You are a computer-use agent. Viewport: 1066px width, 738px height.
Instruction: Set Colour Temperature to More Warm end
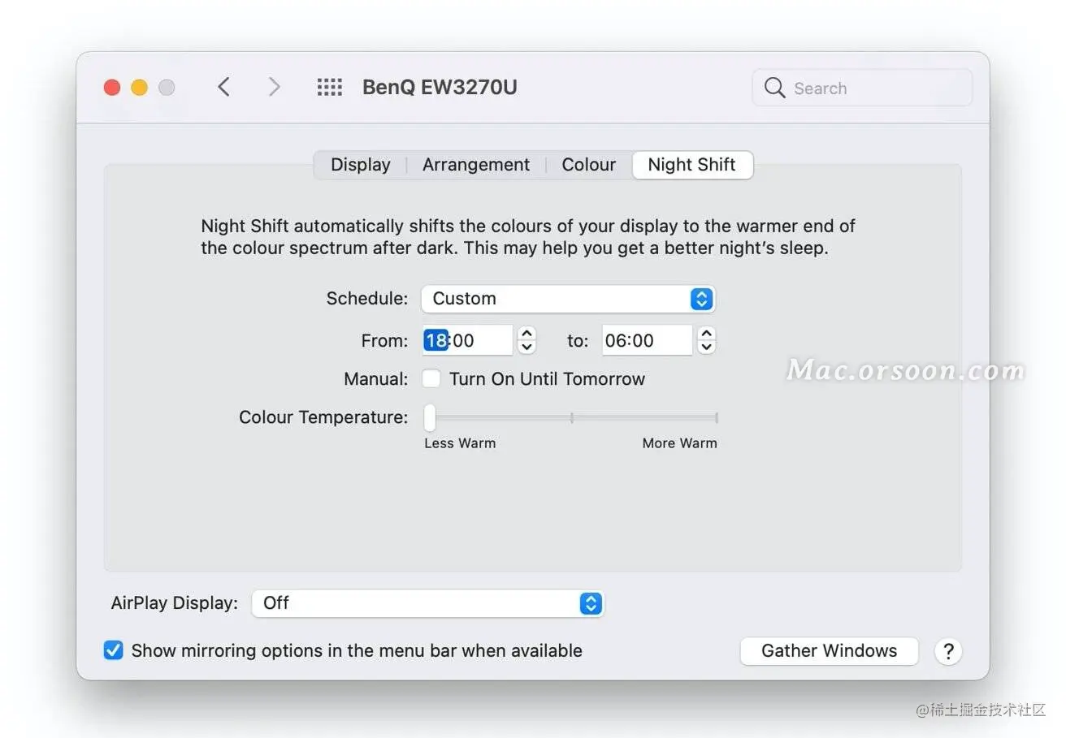[x=716, y=418]
